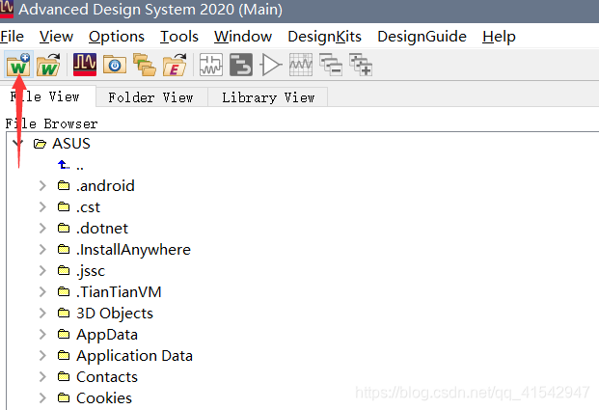
Task: Select the '..' parent directory entry
Action: tap(80, 166)
